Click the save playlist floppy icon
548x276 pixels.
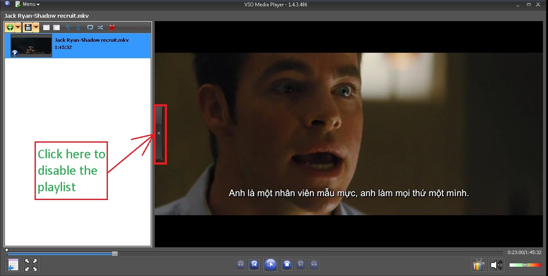click(28, 27)
